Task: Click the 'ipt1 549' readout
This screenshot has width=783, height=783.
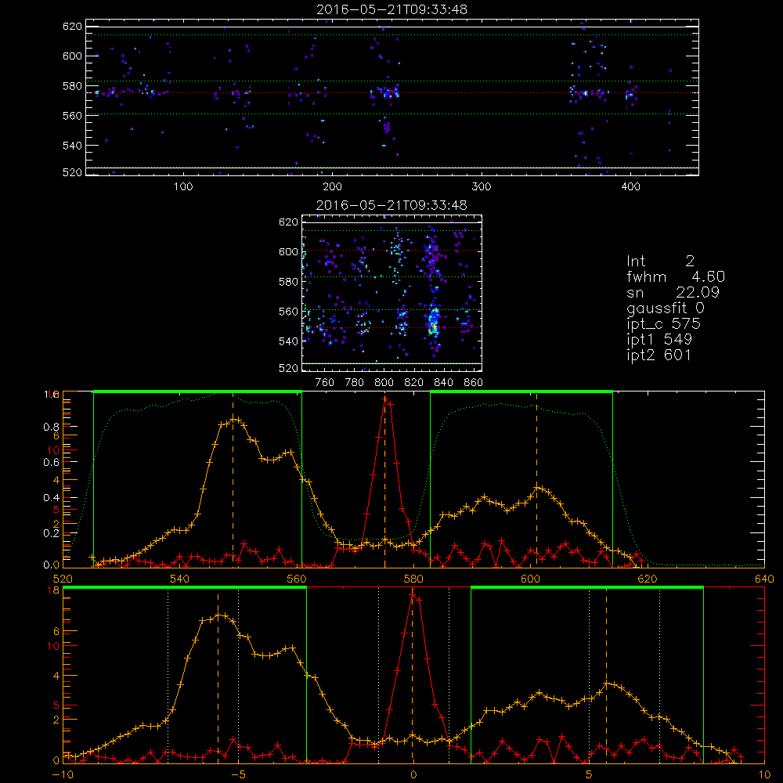Action: [x=659, y=340]
